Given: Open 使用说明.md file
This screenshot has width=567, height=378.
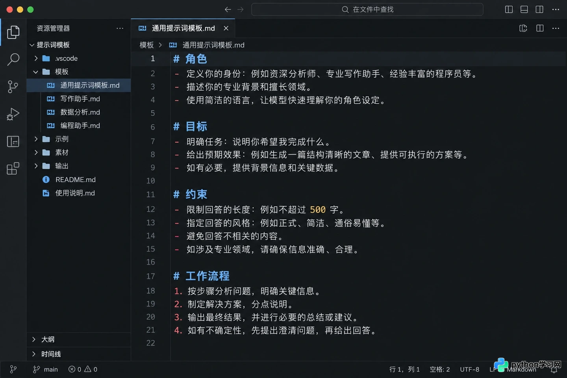Looking at the screenshot, I should tap(79, 193).
